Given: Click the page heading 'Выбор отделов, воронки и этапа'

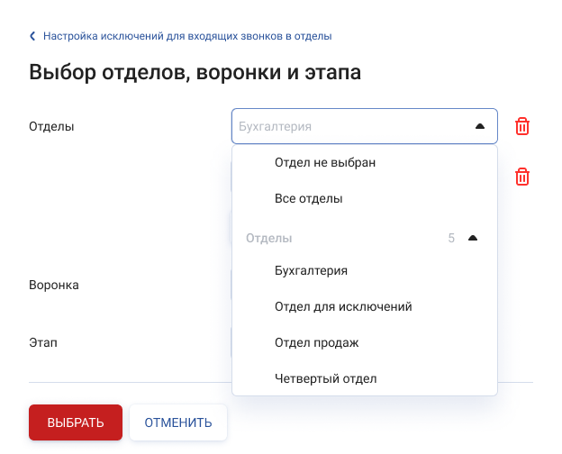Looking at the screenshot, I should (195, 72).
